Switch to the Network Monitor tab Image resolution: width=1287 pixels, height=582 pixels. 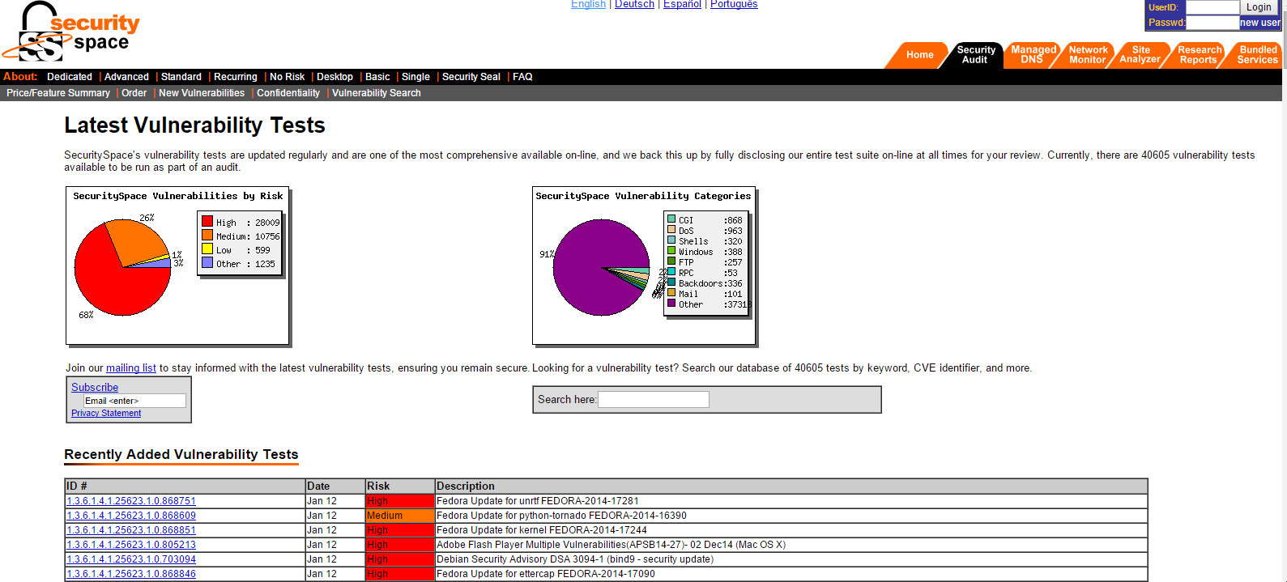pos(1087,55)
